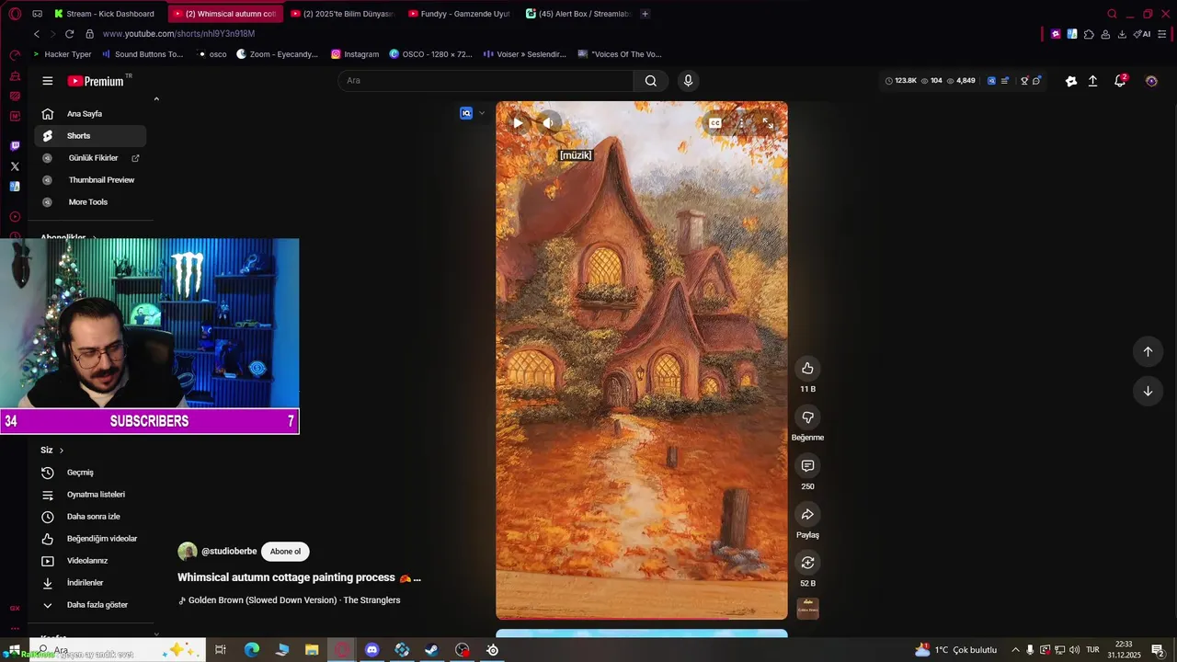
Task: Open the comments showing 250
Action: 807,466
